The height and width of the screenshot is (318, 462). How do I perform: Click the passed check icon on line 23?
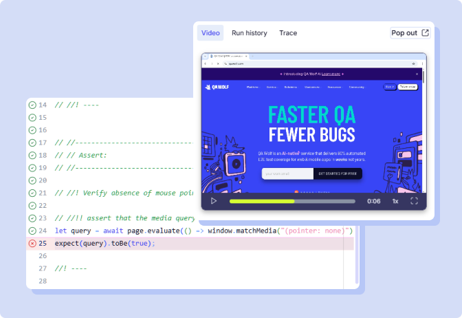32,218
